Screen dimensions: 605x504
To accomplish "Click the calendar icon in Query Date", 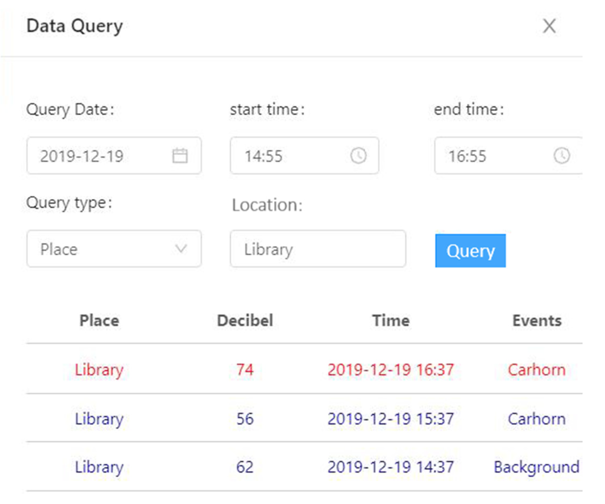I will [180, 156].
